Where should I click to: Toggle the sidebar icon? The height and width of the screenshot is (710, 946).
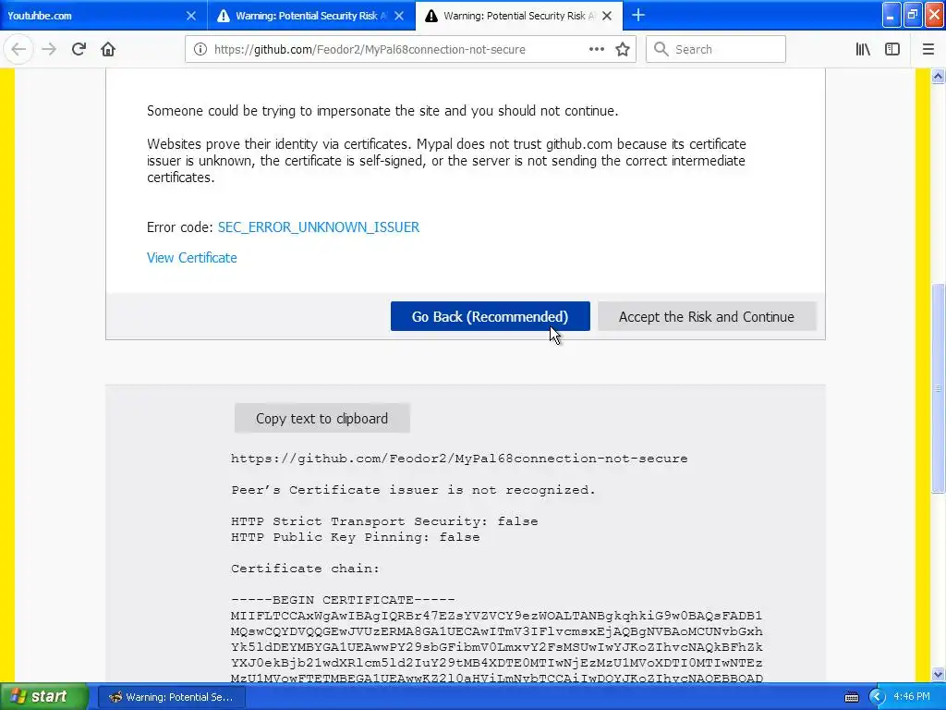[x=892, y=50]
